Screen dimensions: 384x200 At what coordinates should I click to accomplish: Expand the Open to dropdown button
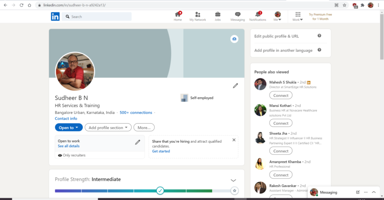[69, 127]
